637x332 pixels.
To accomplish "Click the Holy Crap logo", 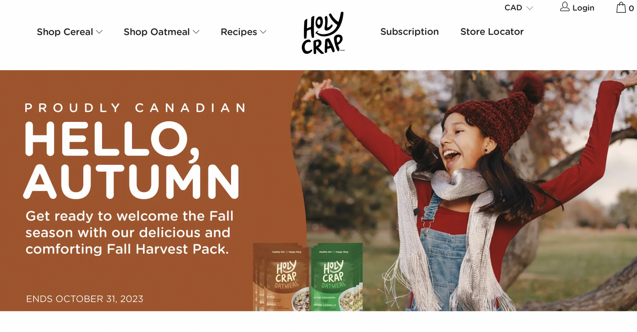I will click(x=323, y=33).
